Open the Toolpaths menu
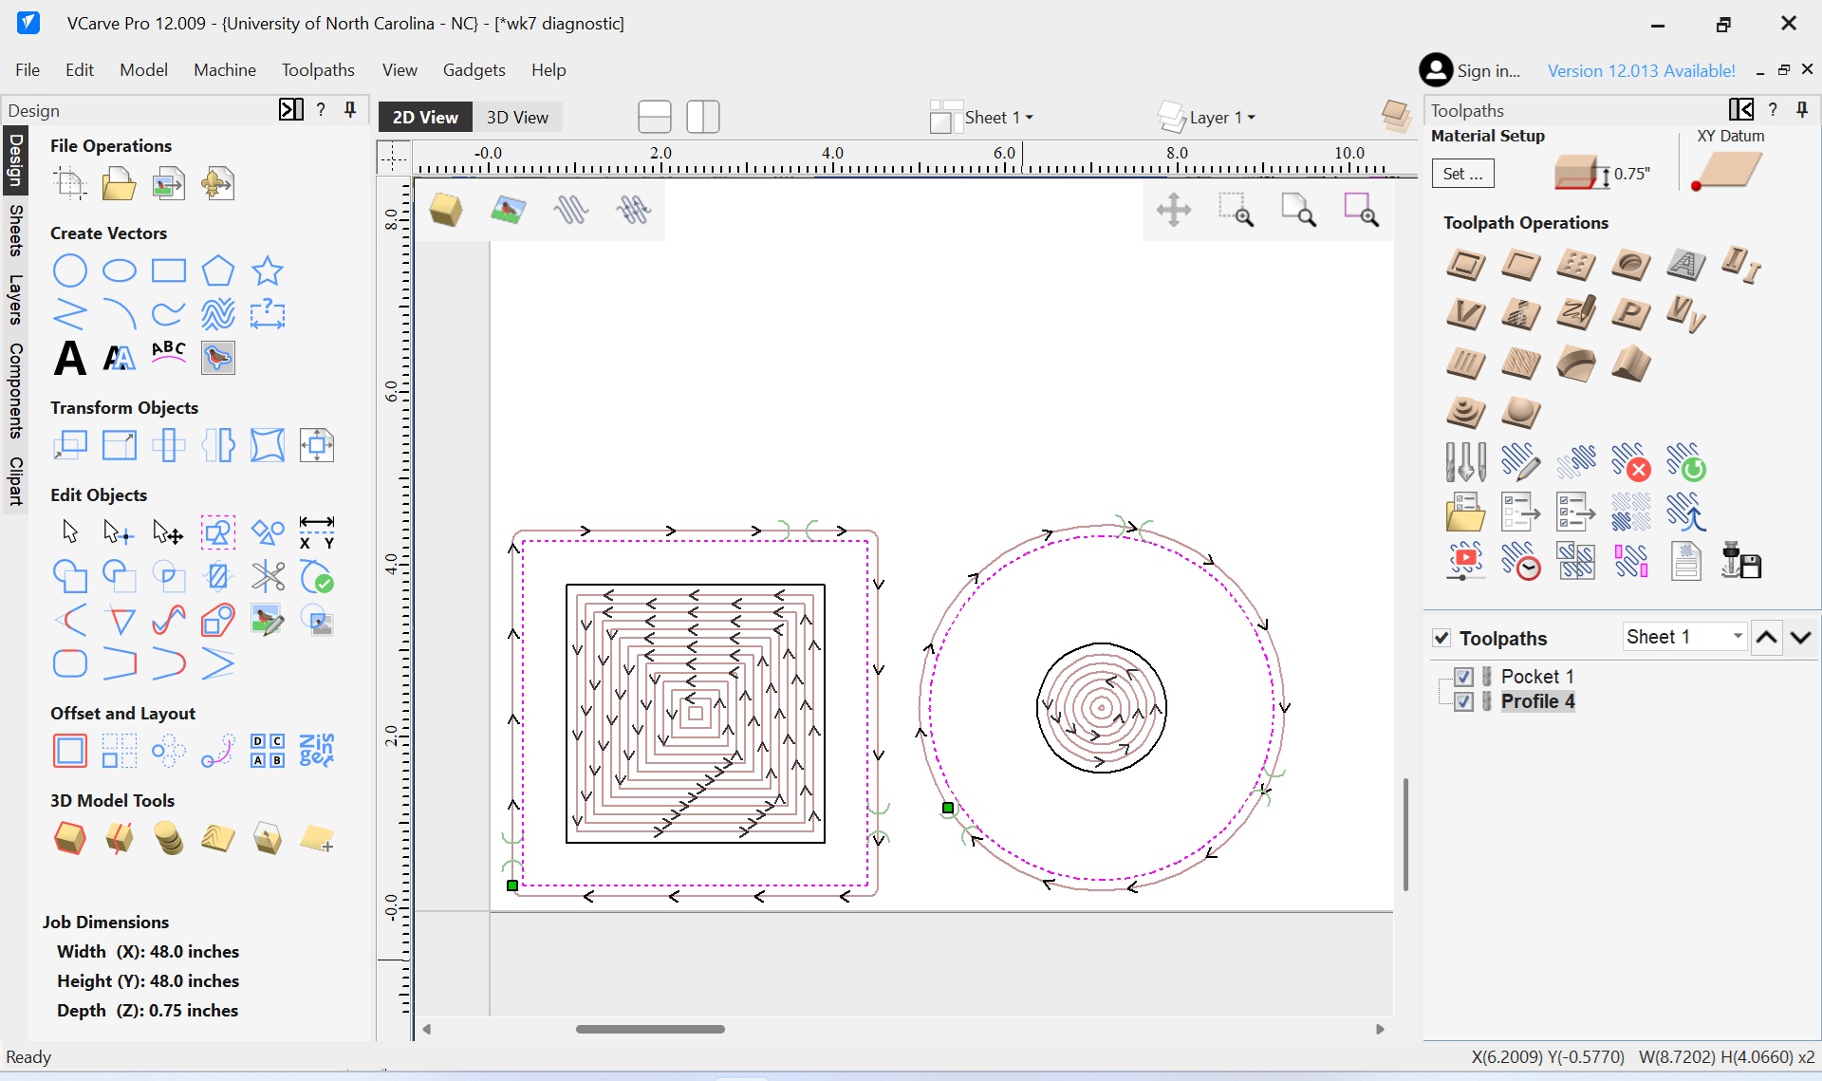Viewport: 1822px width, 1081px height. (318, 70)
